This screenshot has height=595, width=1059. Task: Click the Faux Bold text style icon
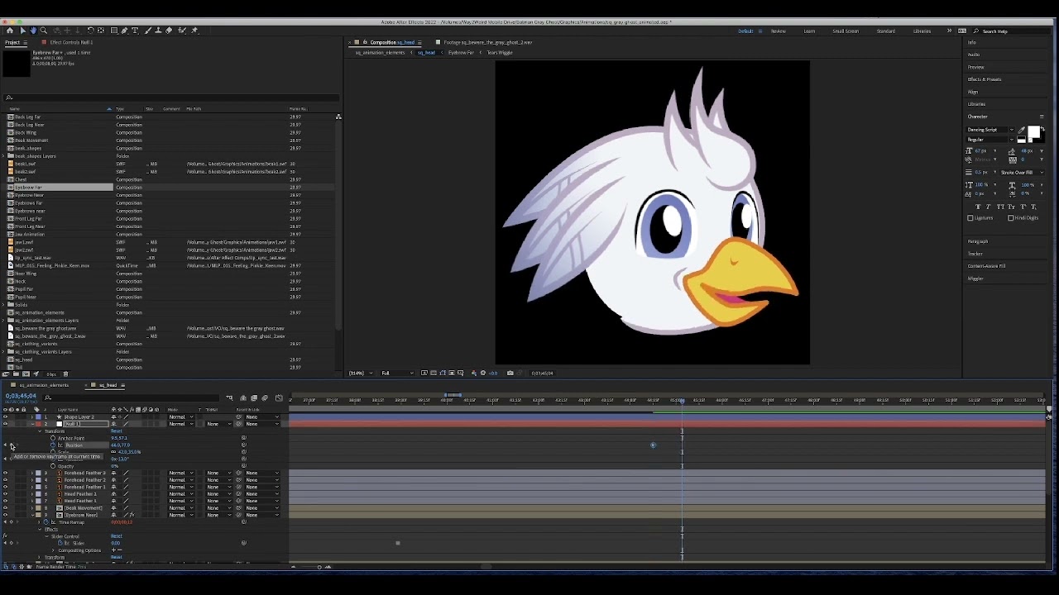coord(979,206)
